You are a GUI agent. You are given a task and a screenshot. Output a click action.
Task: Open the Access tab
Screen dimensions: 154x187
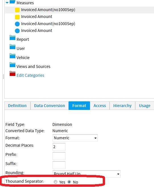(x=100, y=106)
